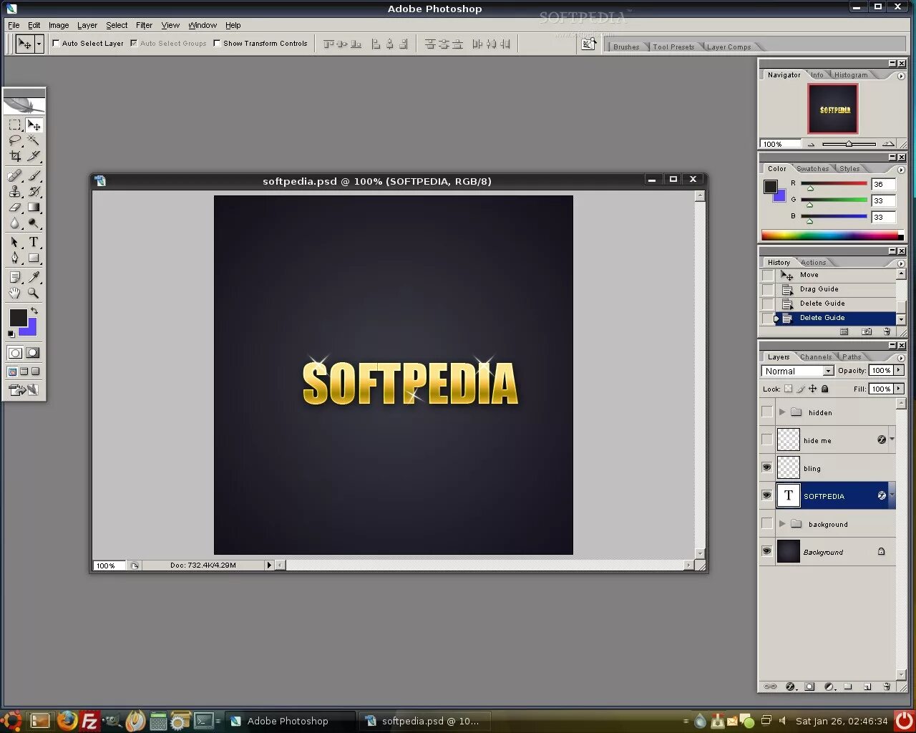Hide the SOFTPEDIA text layer
Viewport: 916px width, 733px height.
(767, 495)
